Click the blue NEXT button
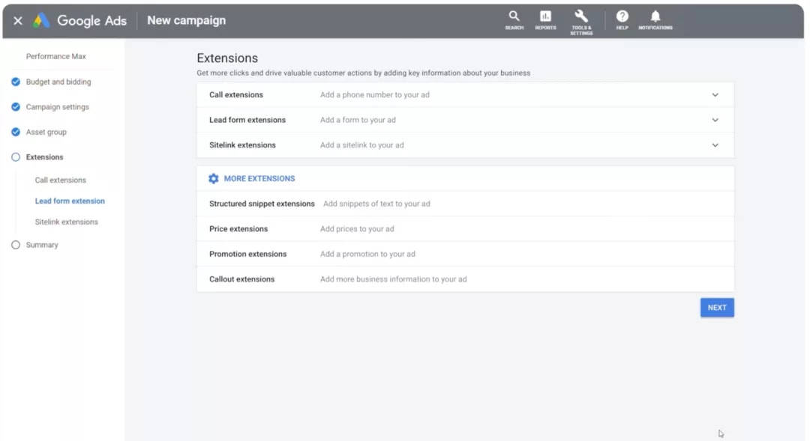The height and width of the screenshot is (441, 810). (717, 308)
